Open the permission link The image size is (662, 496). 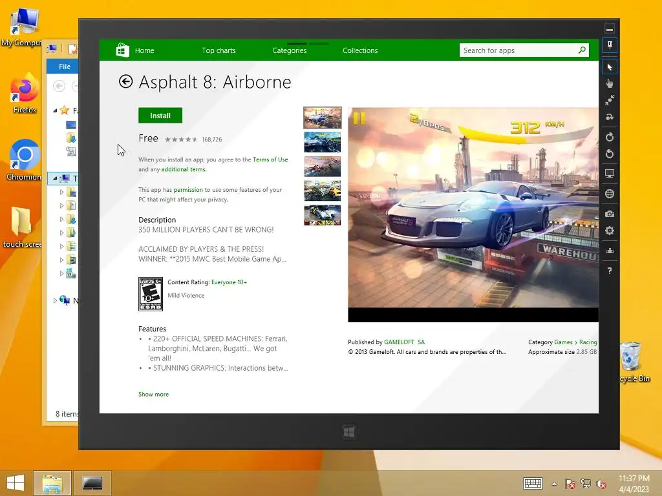[x=188, y=190]
